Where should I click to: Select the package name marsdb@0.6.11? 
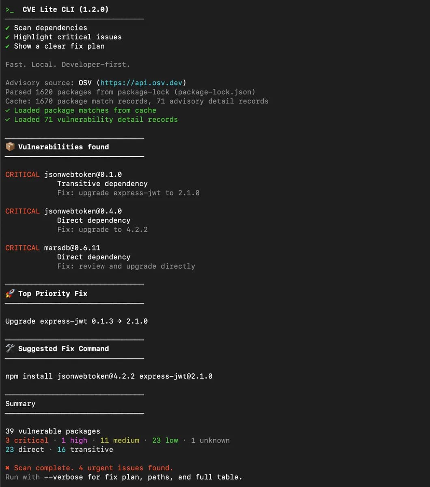(x=72, y=248)
